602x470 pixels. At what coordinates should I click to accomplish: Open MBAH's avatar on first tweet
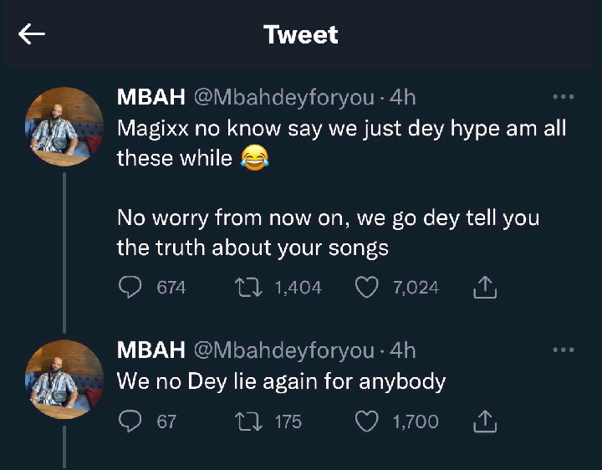(x=64, y=127)
